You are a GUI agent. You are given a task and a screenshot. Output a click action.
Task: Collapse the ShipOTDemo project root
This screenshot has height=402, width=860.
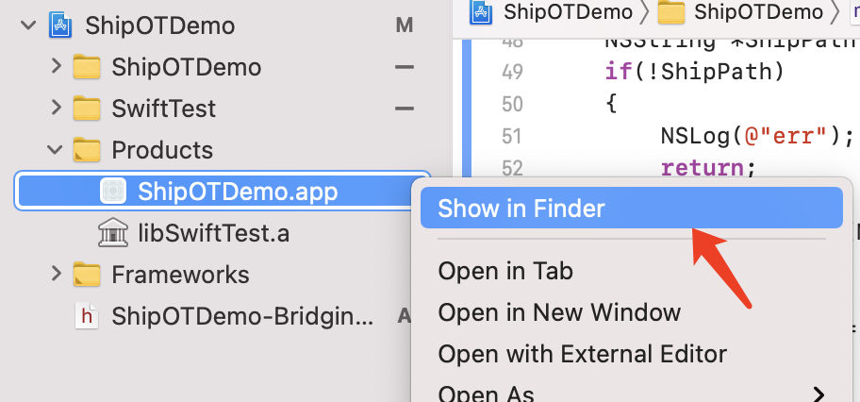[29, 25]
